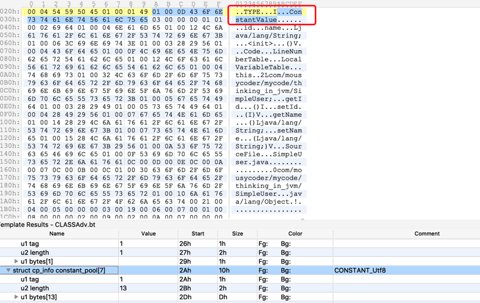
Task: Click the 030h: row address label
Action: click(10, 20)
